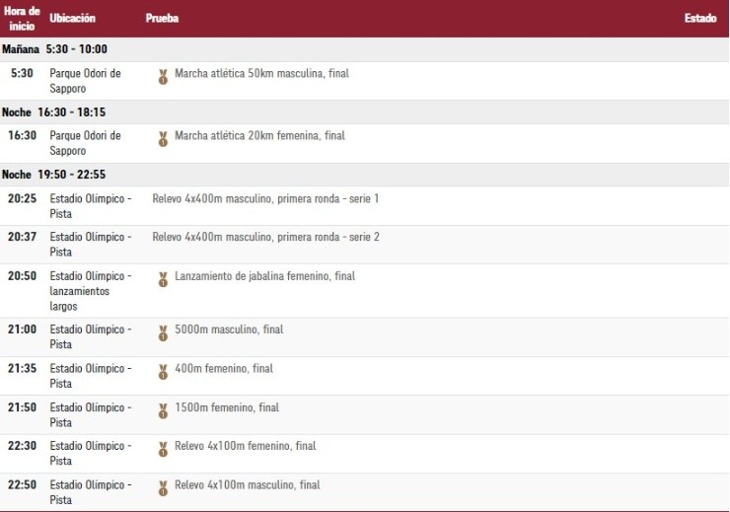Click medal icon beside 5000m masculino final
The height and width of the screenshot is (512, 730).
point(163,333)
